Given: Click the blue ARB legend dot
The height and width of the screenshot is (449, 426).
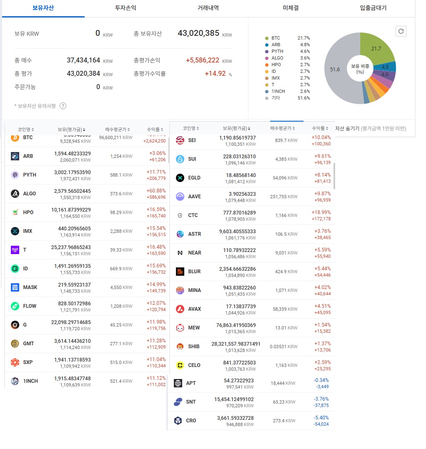Looking at the screenshot, I should point(267,45).
